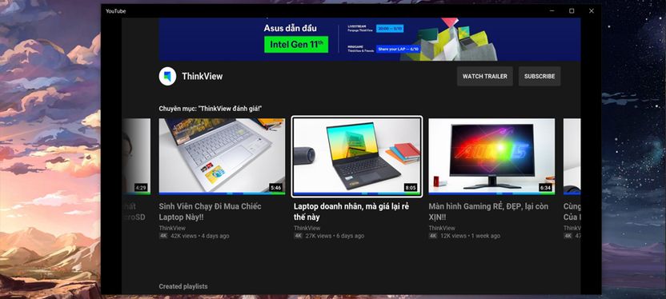Click '12K views • 1 week ago' text
The height and width of the screenshot is (299, 666).
click(470, 236)
